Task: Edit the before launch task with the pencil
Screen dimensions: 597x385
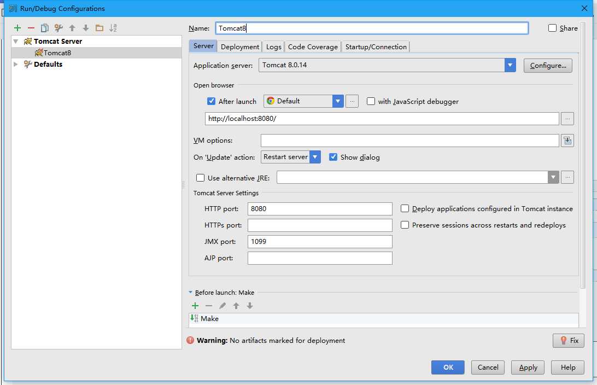Action: pyautogui.click(x=223, y=305)
